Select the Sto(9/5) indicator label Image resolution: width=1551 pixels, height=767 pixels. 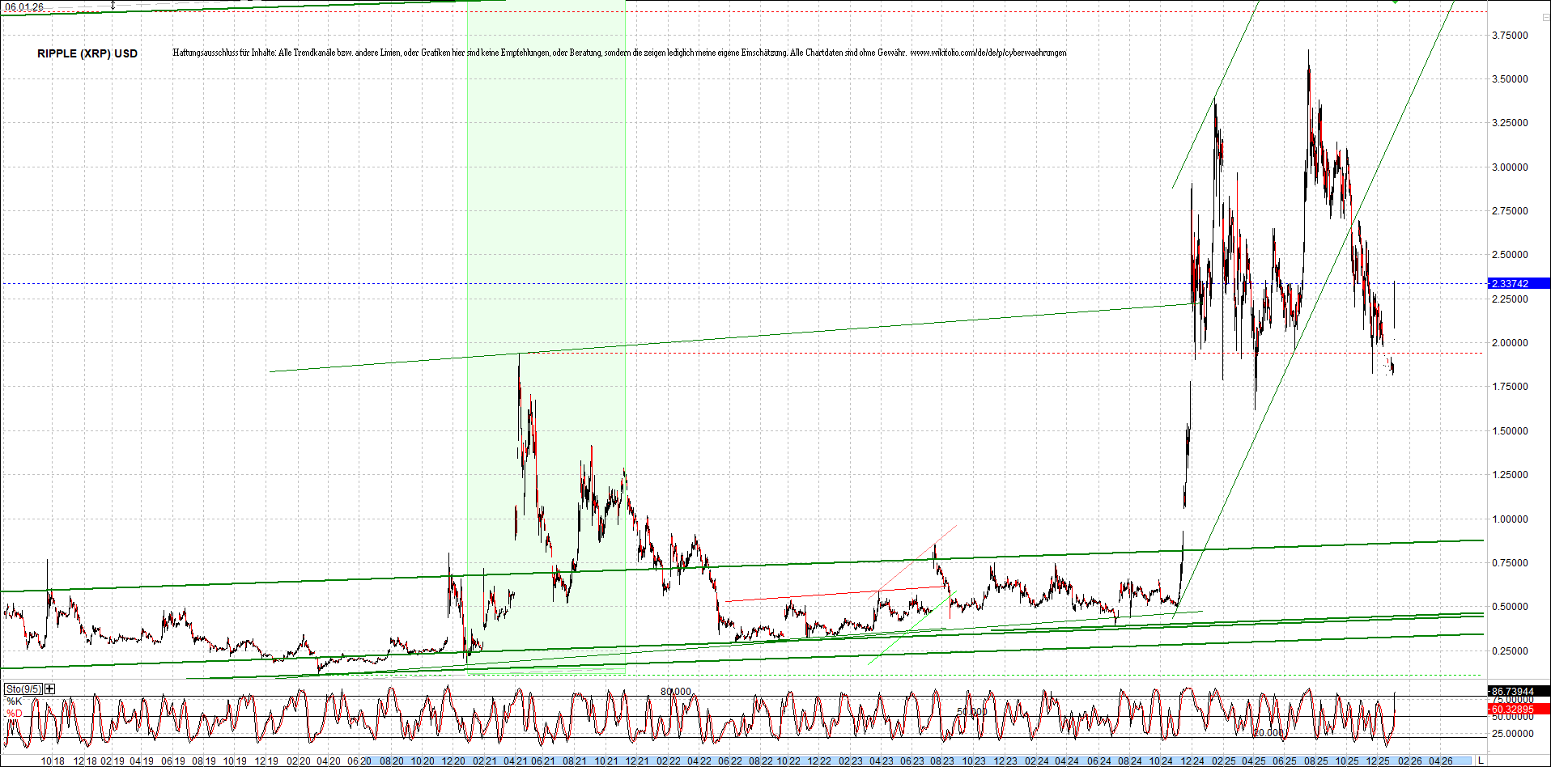point(23,689)
